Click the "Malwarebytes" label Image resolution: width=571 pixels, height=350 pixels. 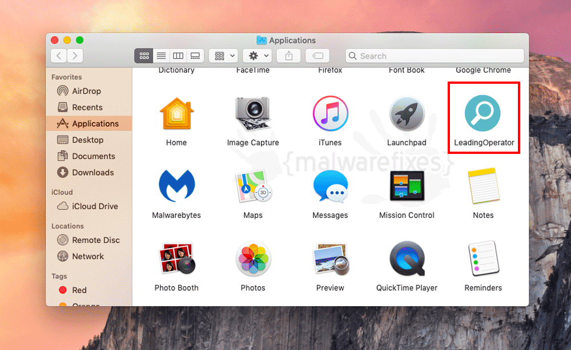pyautogui.click(x=176, y=215)
